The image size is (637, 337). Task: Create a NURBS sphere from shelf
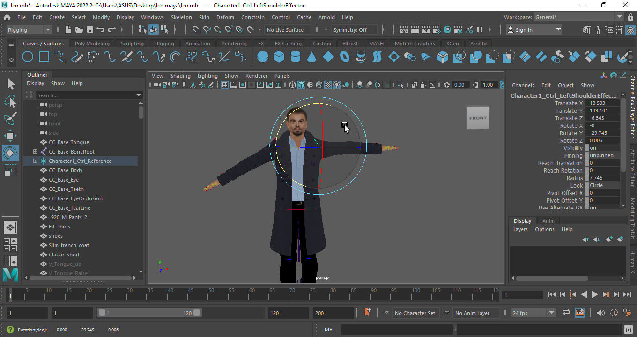point(263,57)
